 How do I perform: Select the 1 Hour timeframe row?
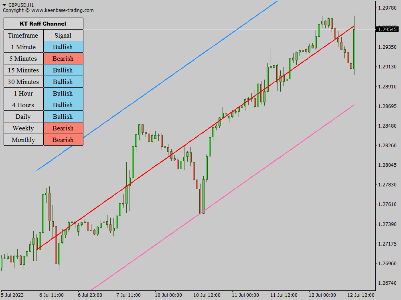[23, 93]
